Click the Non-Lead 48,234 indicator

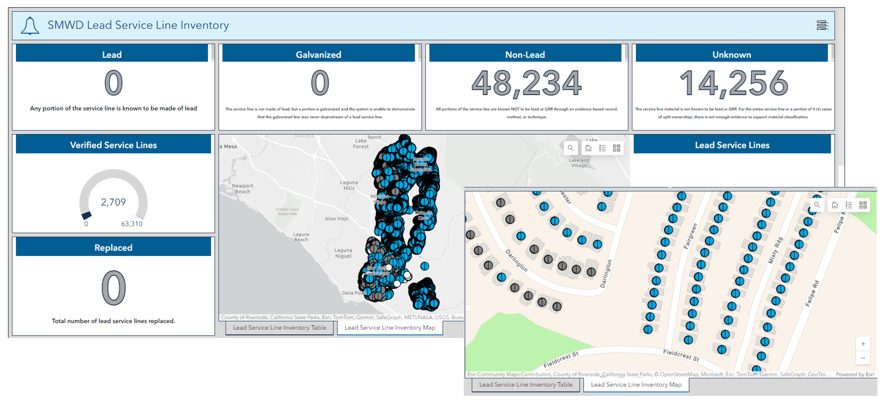tap(526, 83)
